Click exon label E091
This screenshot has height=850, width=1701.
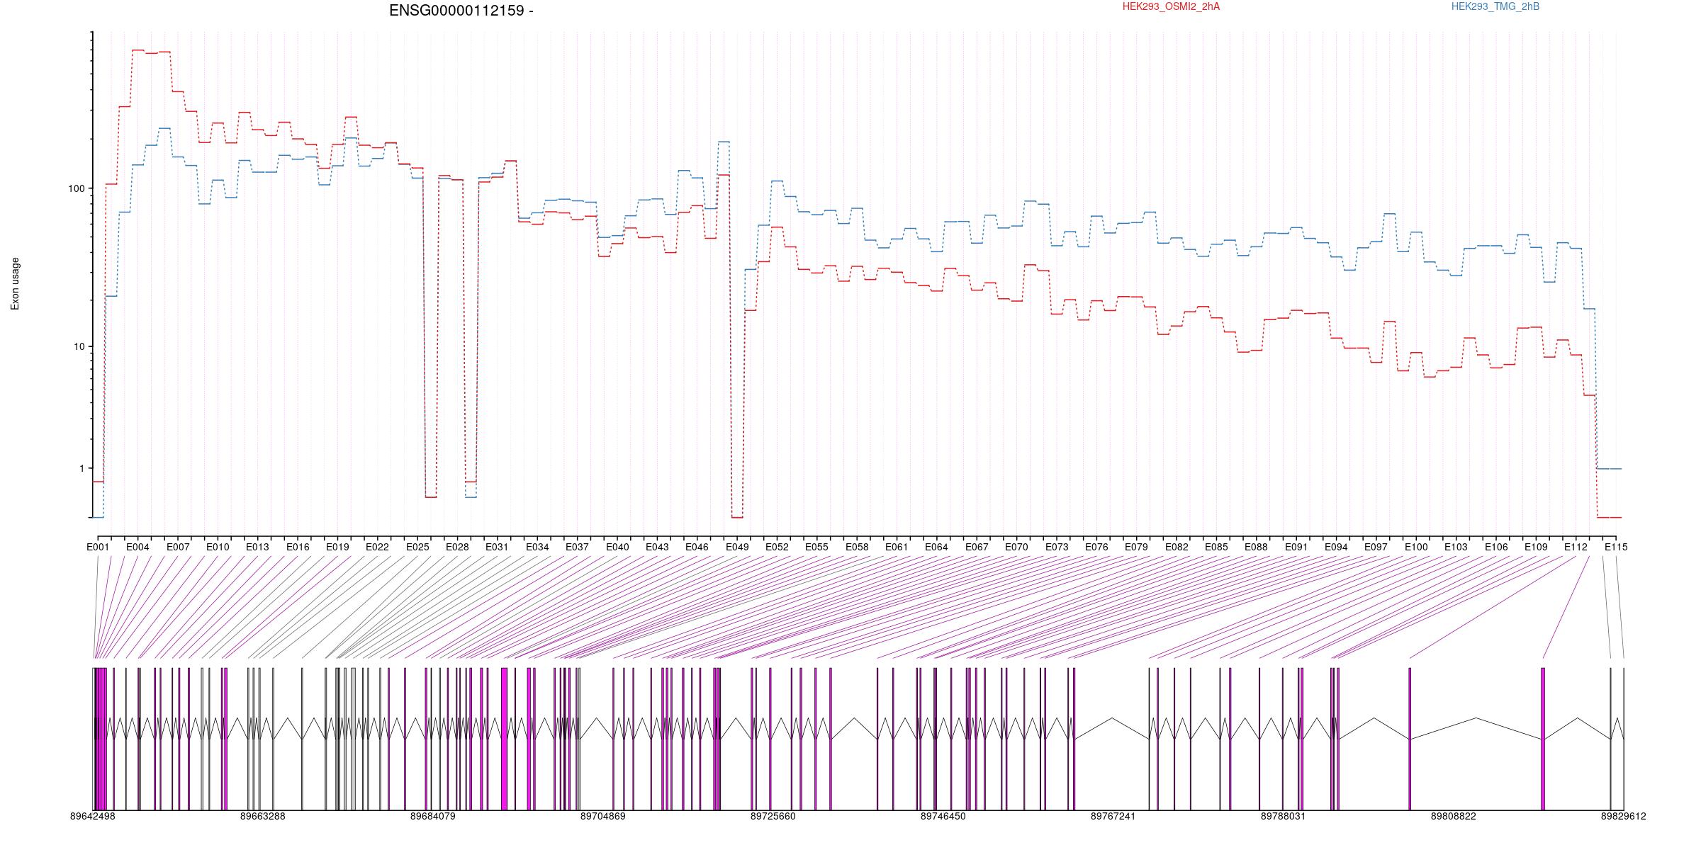[x=1296, y=547]
